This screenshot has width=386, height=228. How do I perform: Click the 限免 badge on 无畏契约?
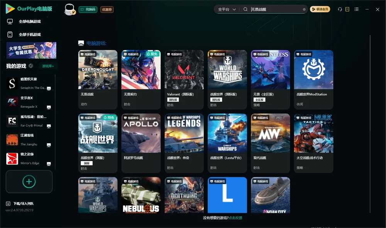coord(152,54)
